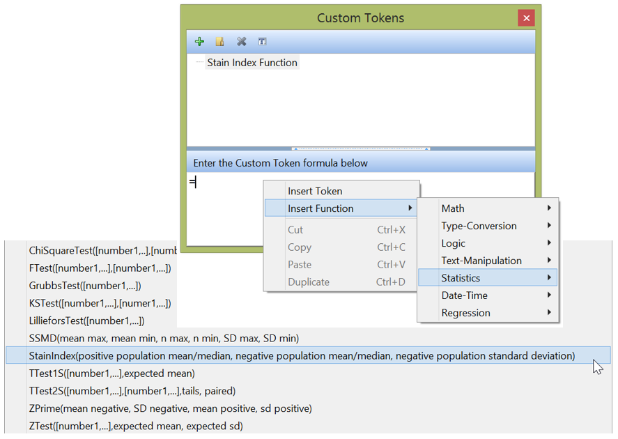
Task: Choose Insert Token from context menu
Action: click(315, 191)
